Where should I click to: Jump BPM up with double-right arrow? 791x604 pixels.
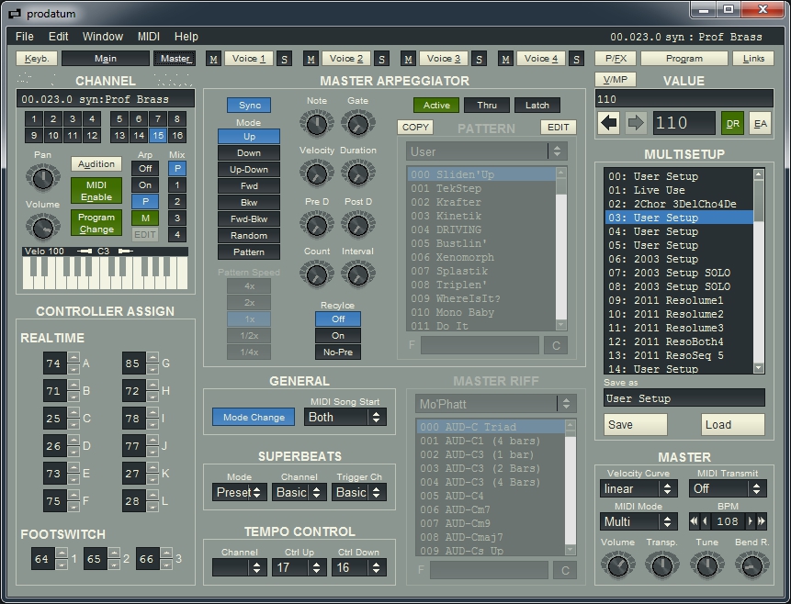(x=762, y=521)
